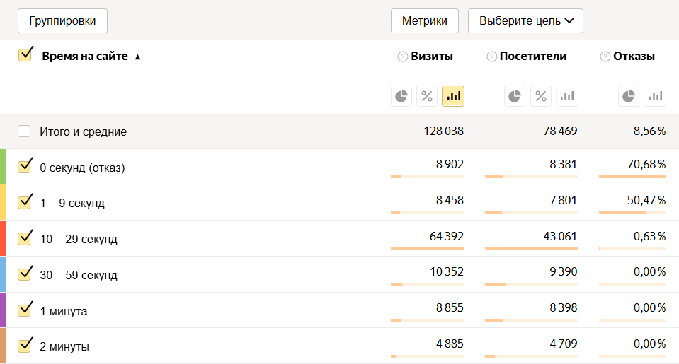Toggle the '10 – 29 секунд' checkbox
This screenshot has width=679, height=364.
point(25,238)
